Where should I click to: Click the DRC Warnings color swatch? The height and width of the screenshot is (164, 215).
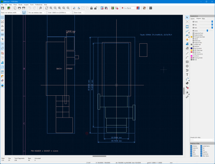coord(192,50)
